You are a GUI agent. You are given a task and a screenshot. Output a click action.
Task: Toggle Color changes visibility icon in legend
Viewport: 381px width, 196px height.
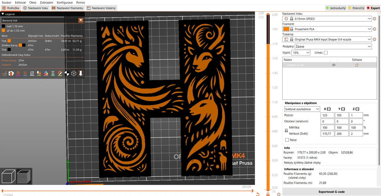coord(46,73)
